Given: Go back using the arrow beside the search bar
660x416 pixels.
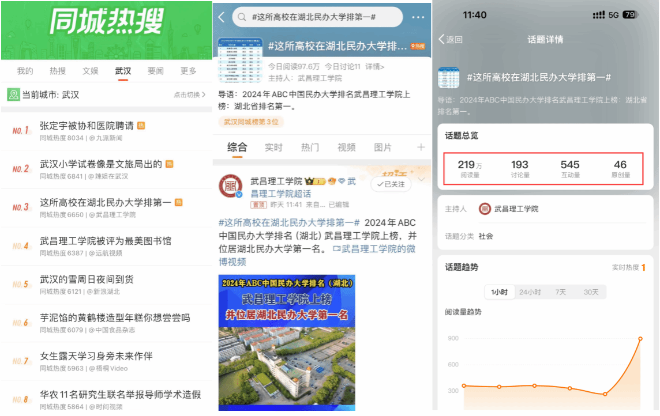Looking at the screenshot, I should click(222, 17).
